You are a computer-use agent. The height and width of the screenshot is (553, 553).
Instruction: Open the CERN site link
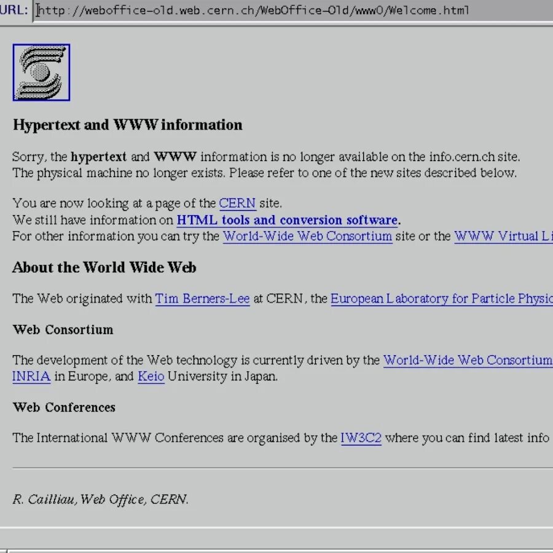237,203
